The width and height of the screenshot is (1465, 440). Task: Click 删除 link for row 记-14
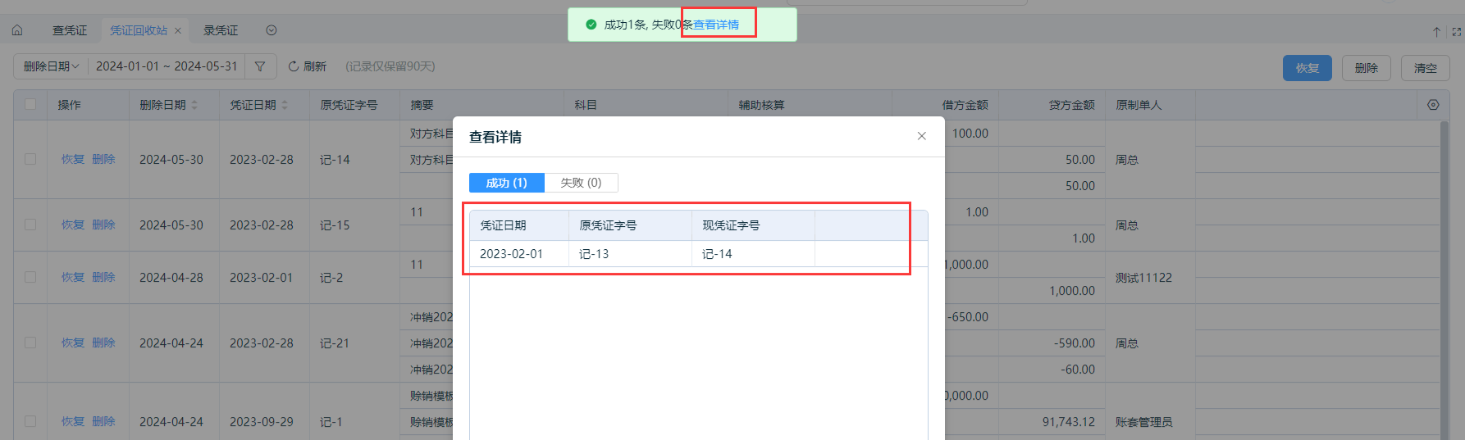coord(103,159)
